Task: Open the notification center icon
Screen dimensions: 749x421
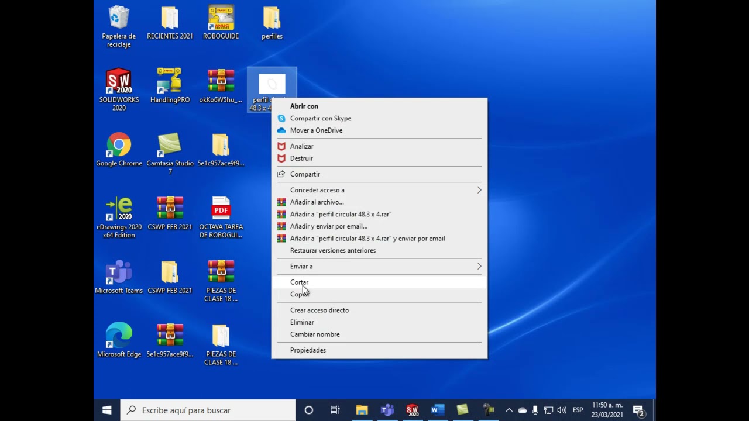Action: pos(639,410)
